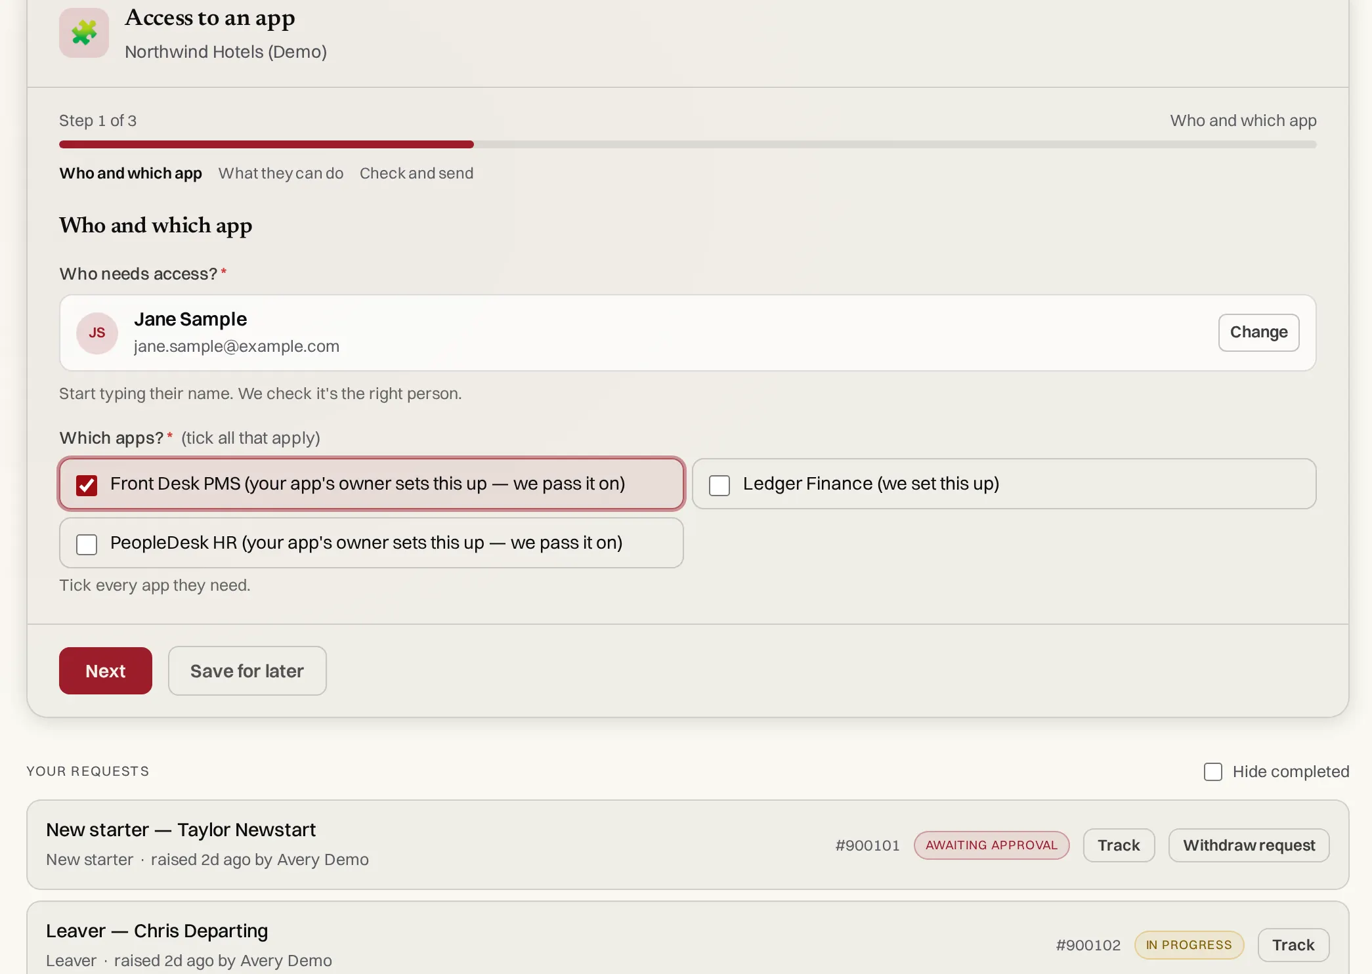Click 'jane.sample@example.com' email text
The image size is (1372, 974).
point(236,347)
